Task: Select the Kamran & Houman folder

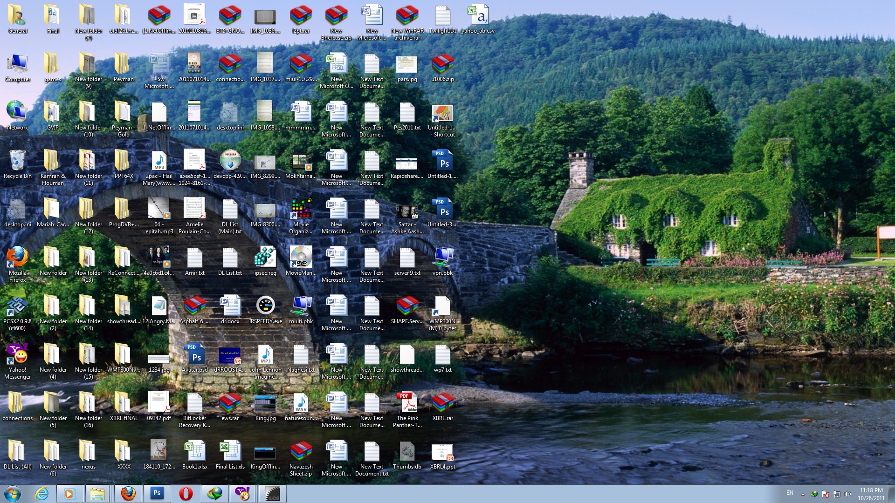Action: click(x=53, y=167)
